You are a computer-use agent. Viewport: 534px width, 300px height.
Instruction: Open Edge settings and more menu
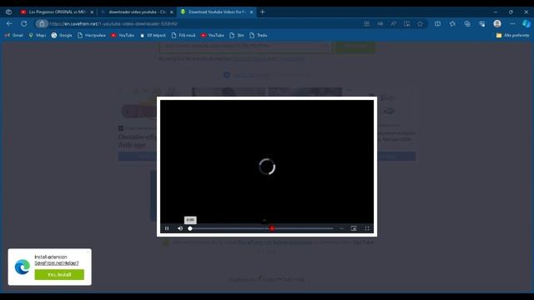click(x=512, y=24)
